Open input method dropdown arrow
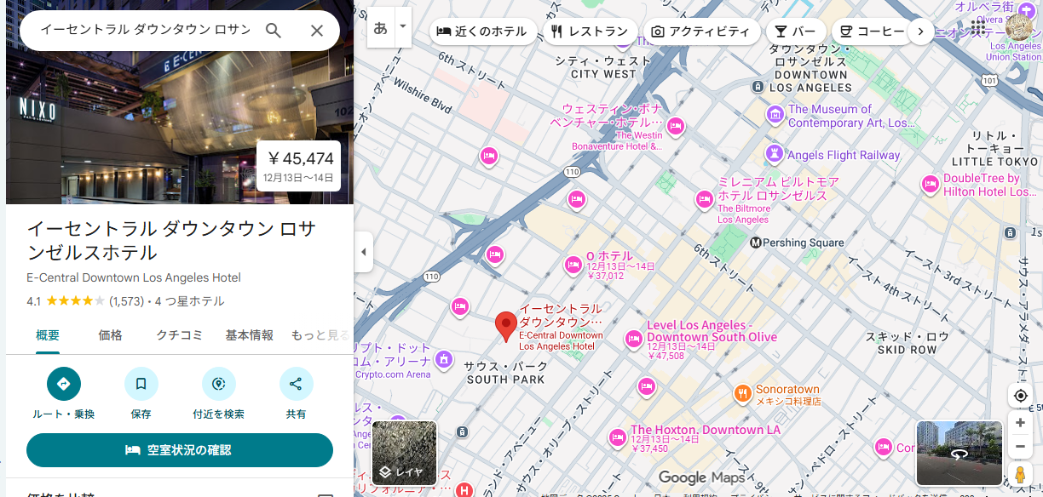1043x497 pixels. (x=403, y=27)
